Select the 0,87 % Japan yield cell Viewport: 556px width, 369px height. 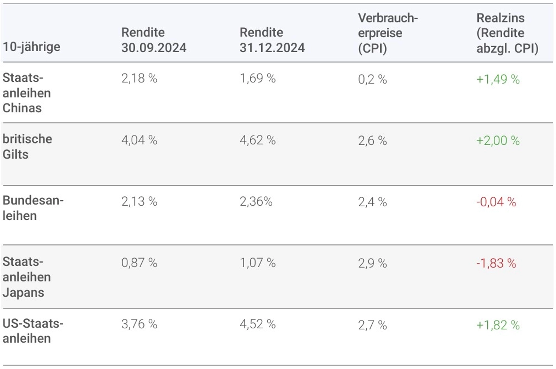[139, 263]
